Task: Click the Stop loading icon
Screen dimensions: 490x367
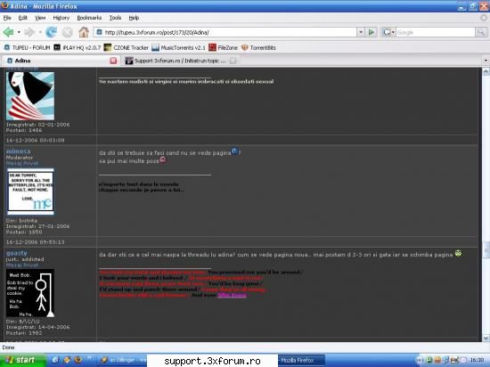Action: [x=67, y=32]
